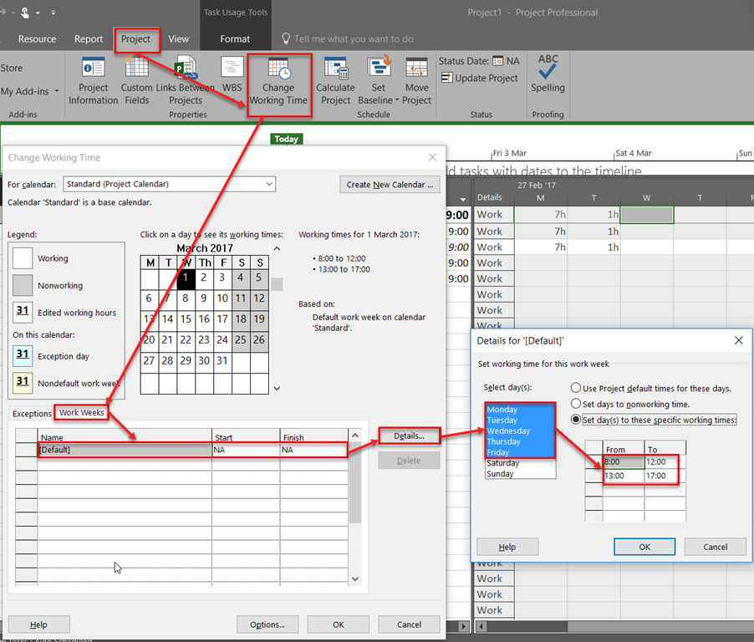Image resolution: width=754 pixels, height=642 pixels.
Task: Open the View ribbon tab
Action: point(178,38)
